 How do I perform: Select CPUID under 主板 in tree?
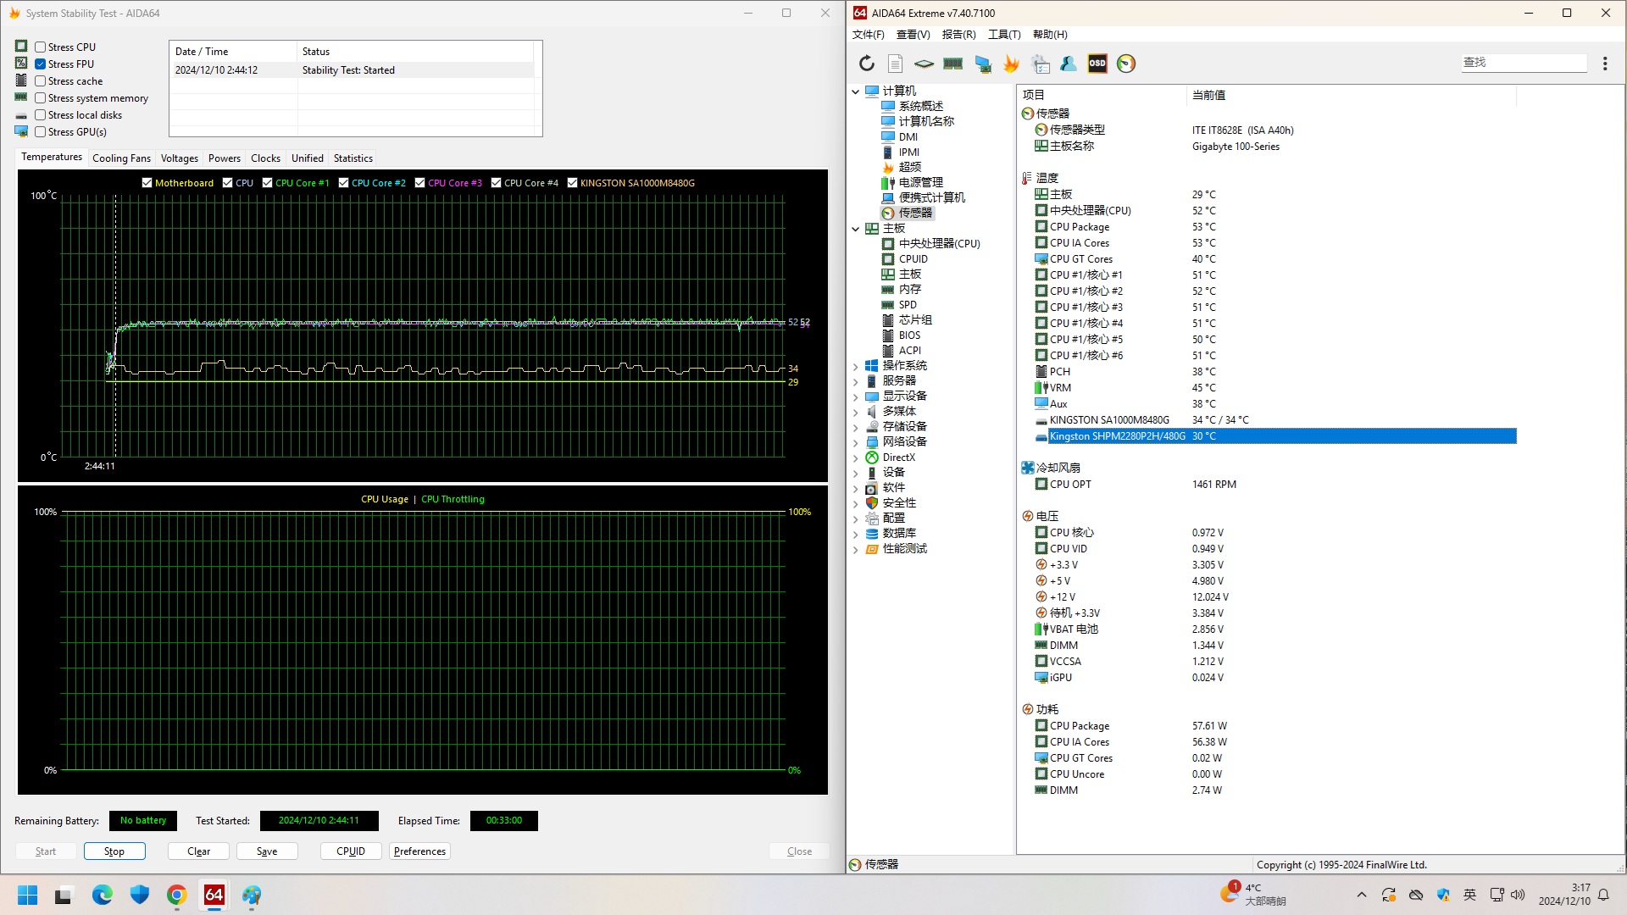tap(913, 258)
